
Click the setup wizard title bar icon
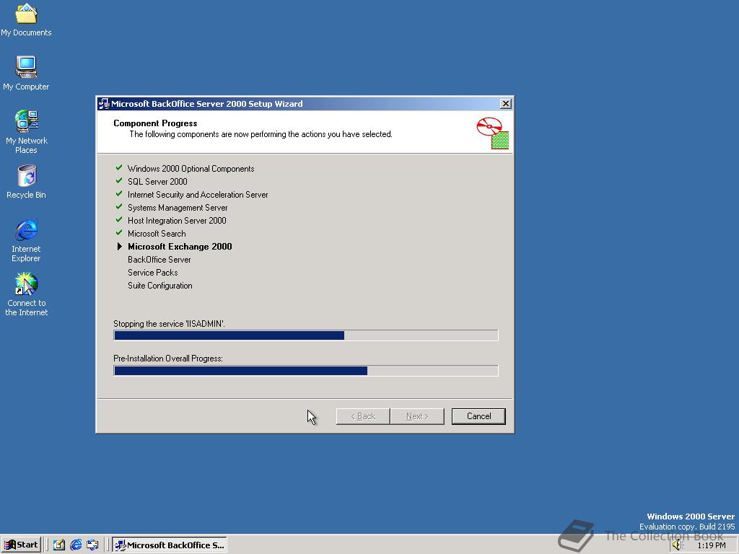coord(104,104)
